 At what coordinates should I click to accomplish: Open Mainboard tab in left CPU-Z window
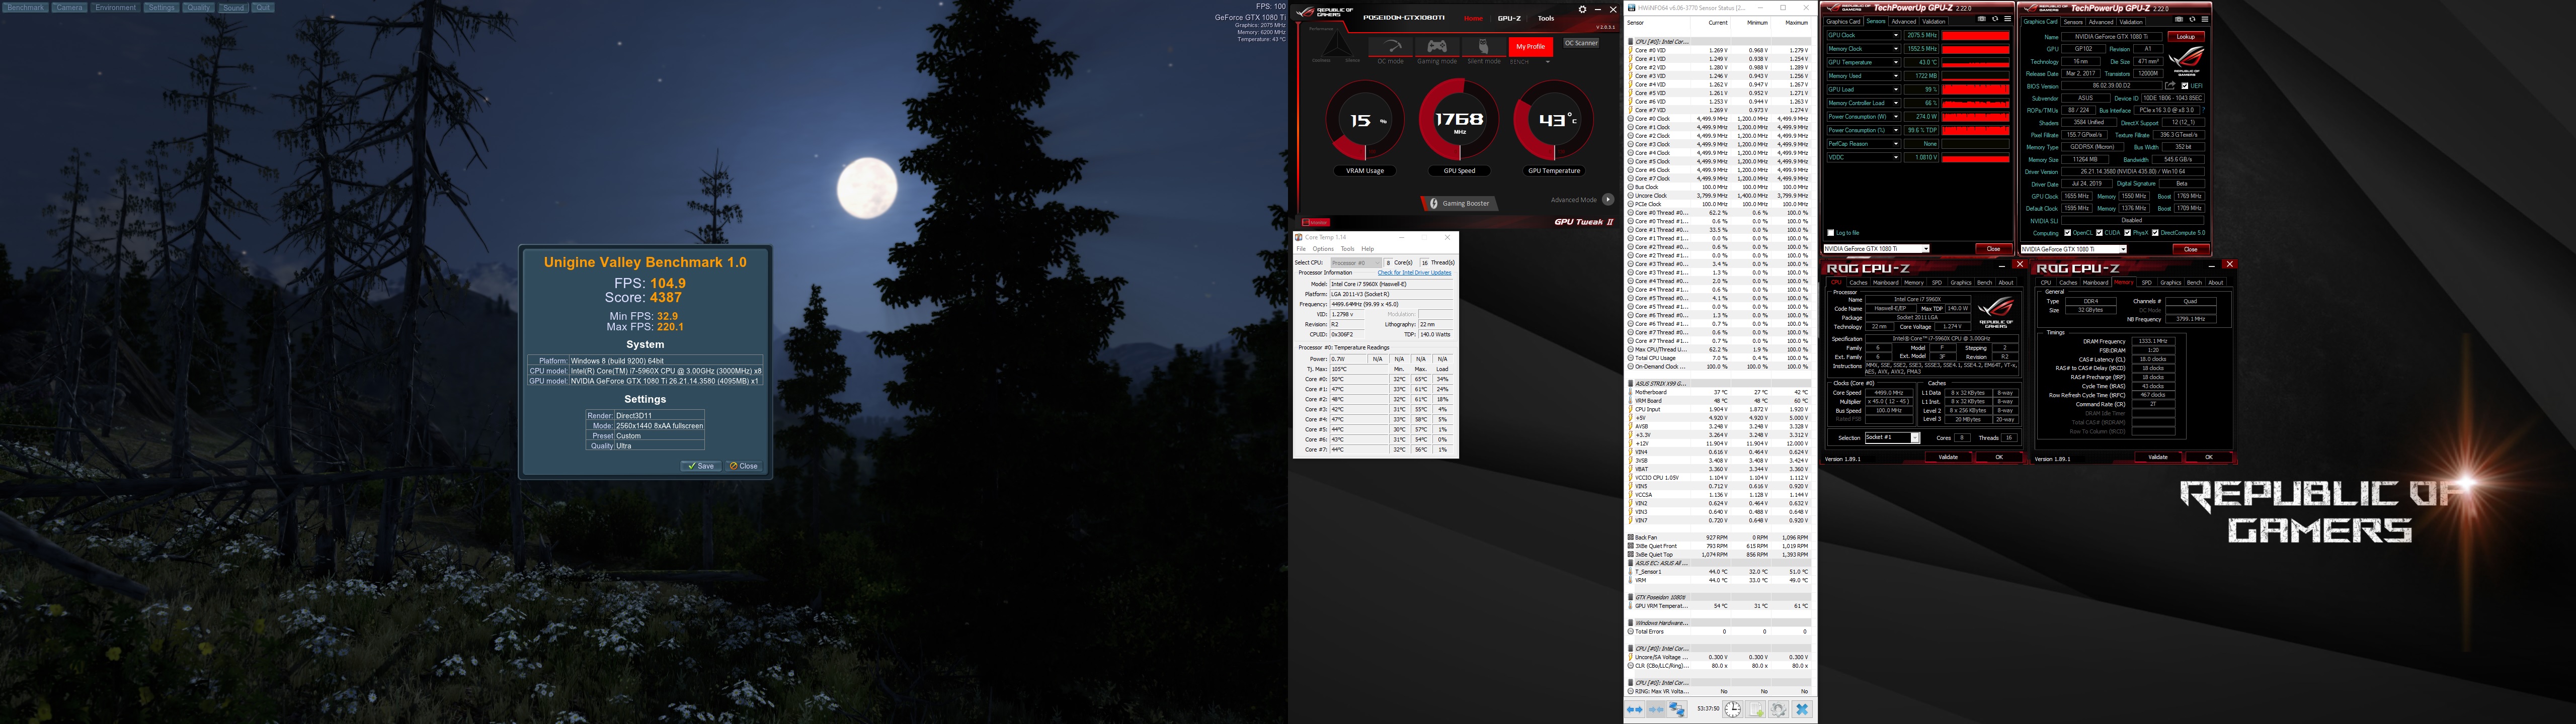tap(1885, 283)
